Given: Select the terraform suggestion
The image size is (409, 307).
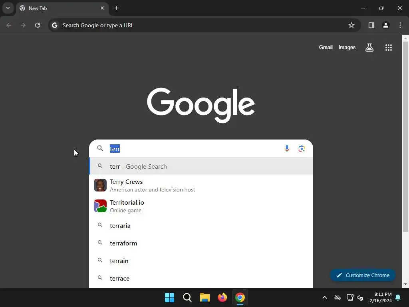Looking at the screenshot, I should (x=201, y=243).
